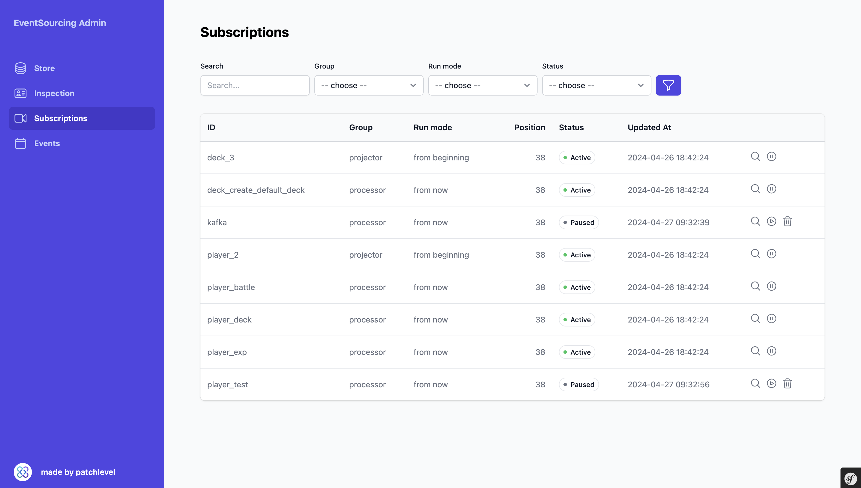Image resolution: width=861 pixels, height=488 pixels.
Task: Open the Symfony debug toolbar icon
Action: [850, 478]
